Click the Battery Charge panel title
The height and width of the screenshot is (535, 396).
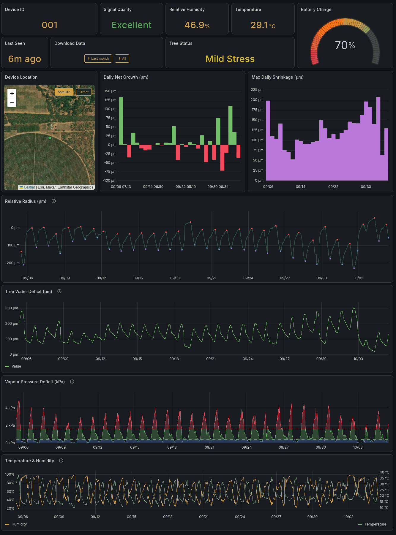point(316,10)
